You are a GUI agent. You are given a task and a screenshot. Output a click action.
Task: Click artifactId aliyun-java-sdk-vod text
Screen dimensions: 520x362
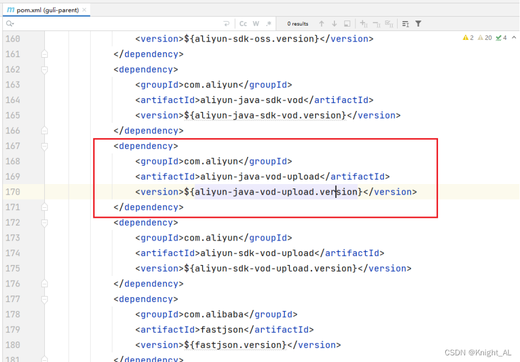[252, 100]
